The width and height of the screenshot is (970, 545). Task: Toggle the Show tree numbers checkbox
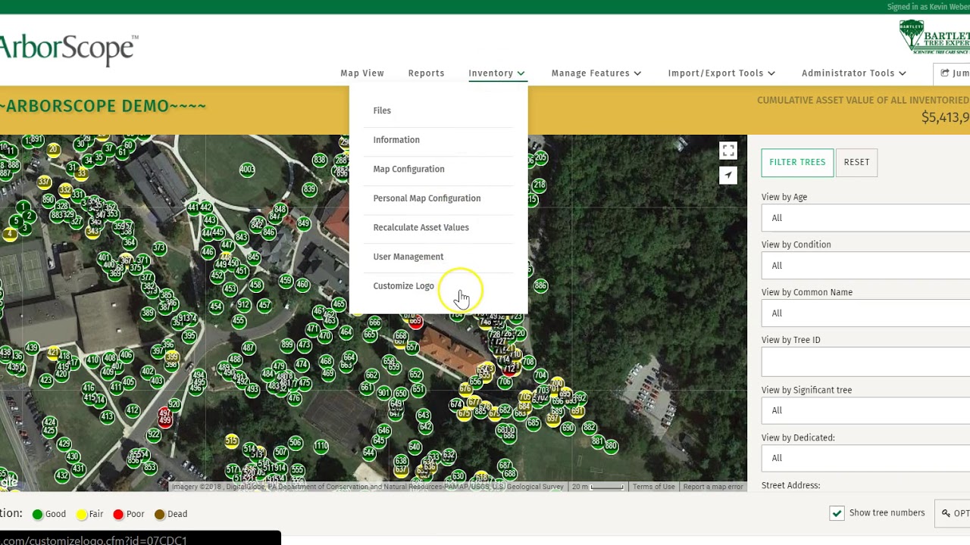click(837, 513)
